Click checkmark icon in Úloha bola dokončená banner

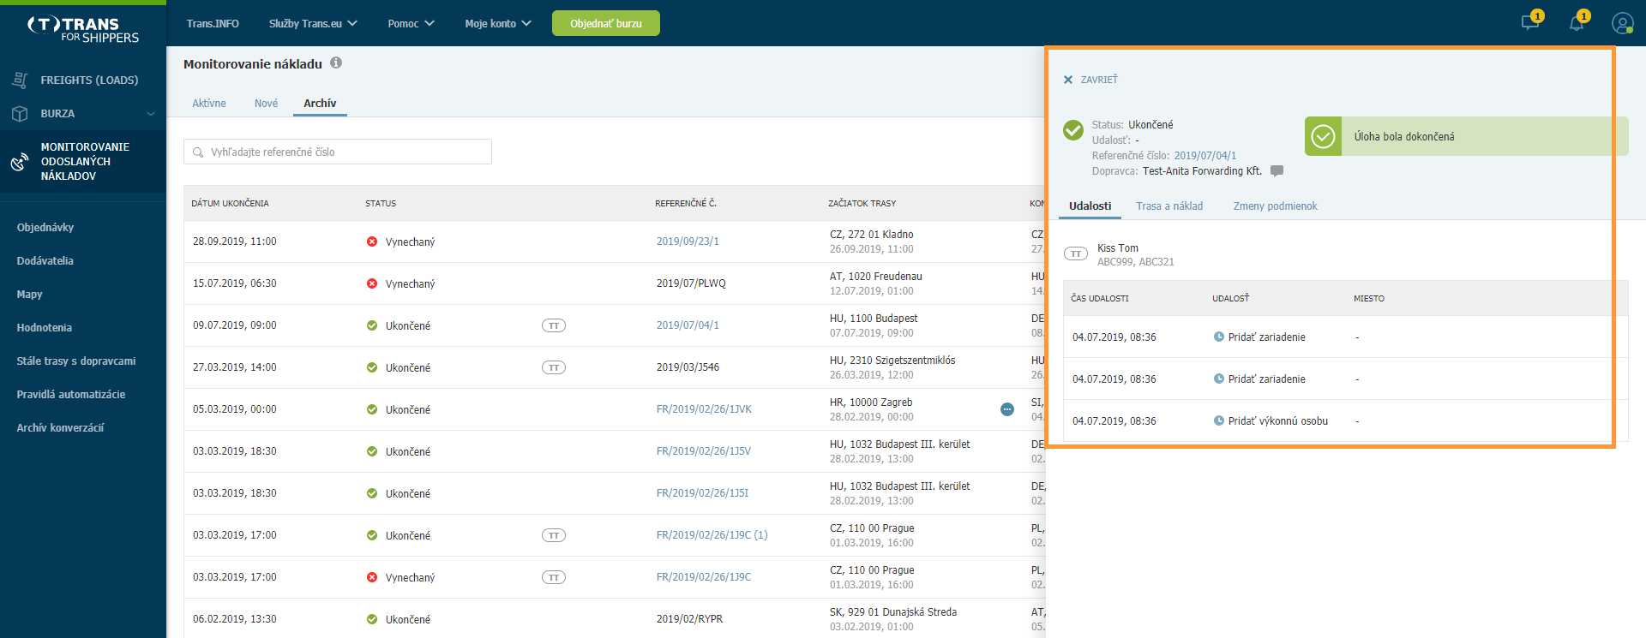pos(1324,136)
